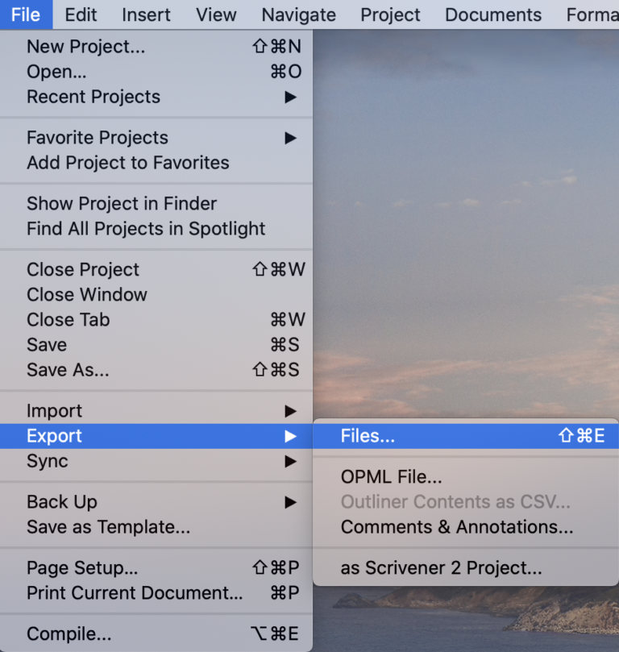The height and width of the screenshot is (652, 619).
Task: Close the current project
Action: pos(83,269)
